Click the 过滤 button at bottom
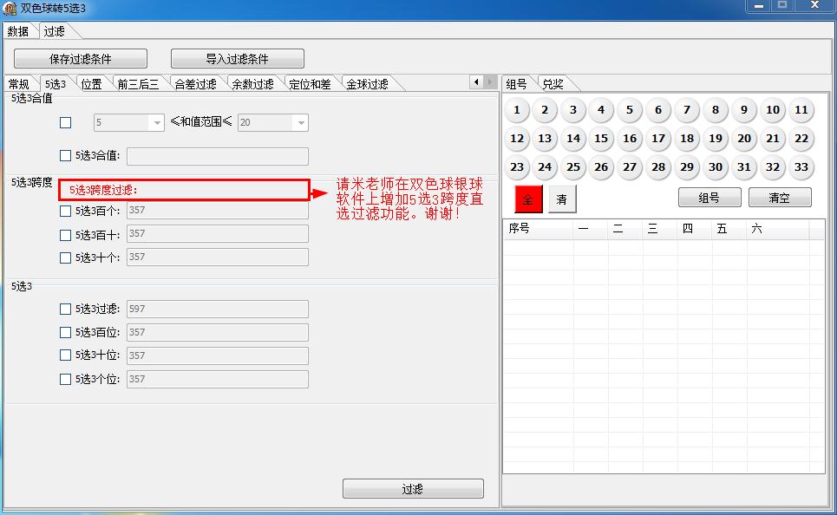837x515 pixels. (x=413, y=489)
